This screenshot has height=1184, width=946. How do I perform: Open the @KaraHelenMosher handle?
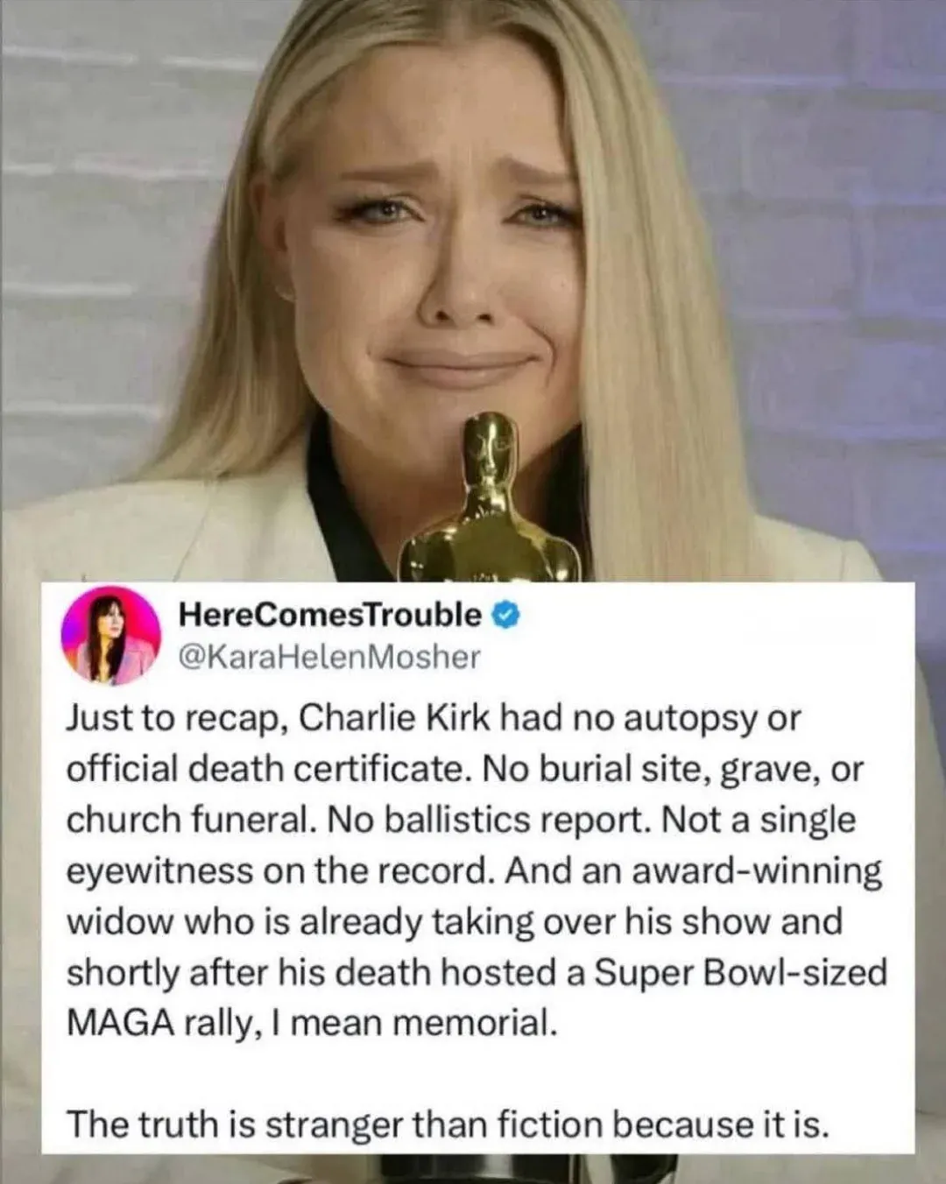tap(328, 657)
